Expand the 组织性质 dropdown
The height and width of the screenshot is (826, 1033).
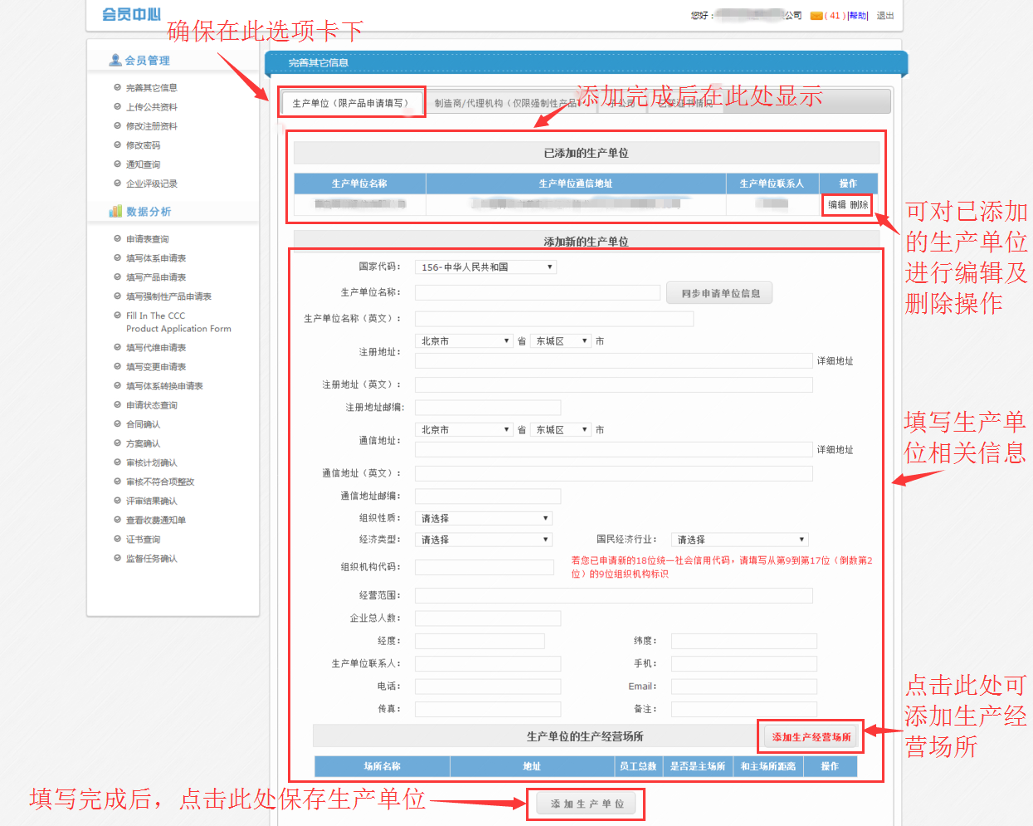[483, 518]
